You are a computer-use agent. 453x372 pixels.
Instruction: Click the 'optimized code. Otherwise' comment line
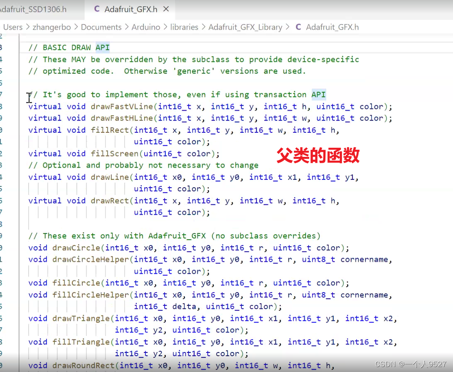pos(167,71)
